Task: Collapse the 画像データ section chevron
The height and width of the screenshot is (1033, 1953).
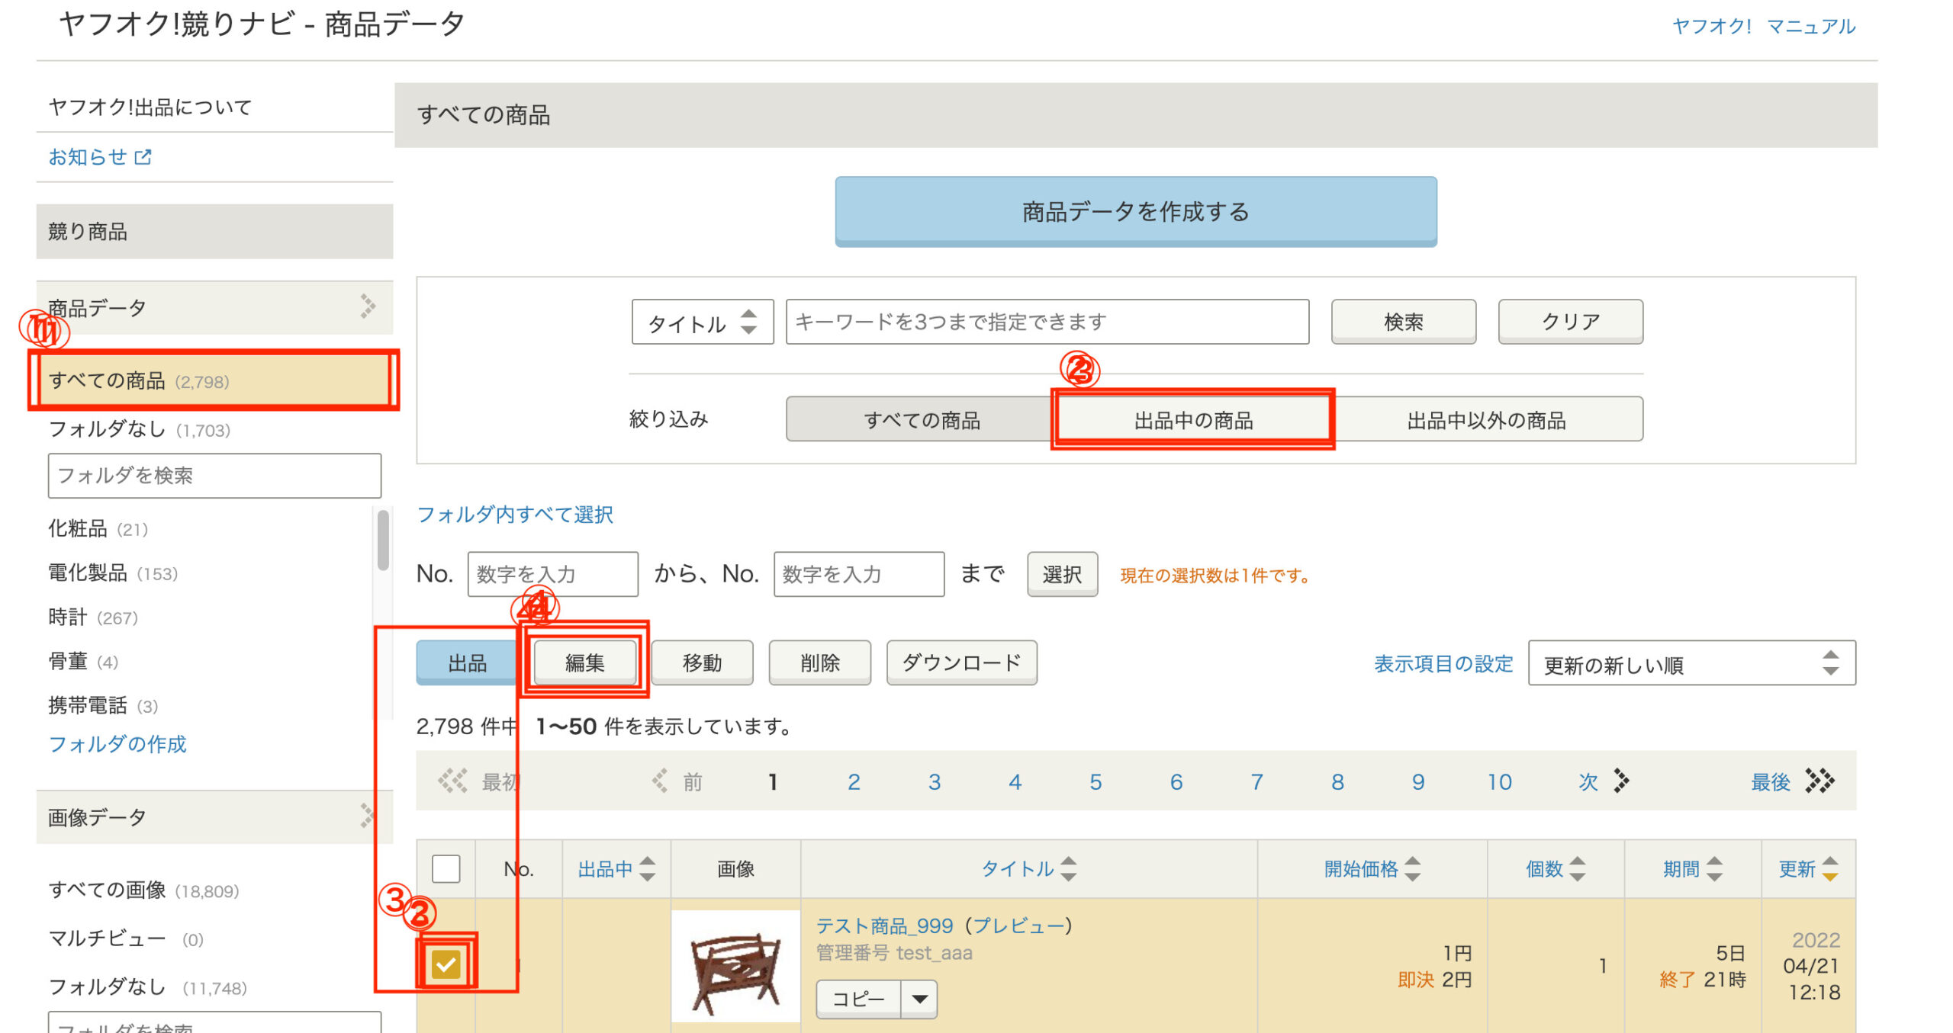Action: pyautogui.click(x=368, y=816)
